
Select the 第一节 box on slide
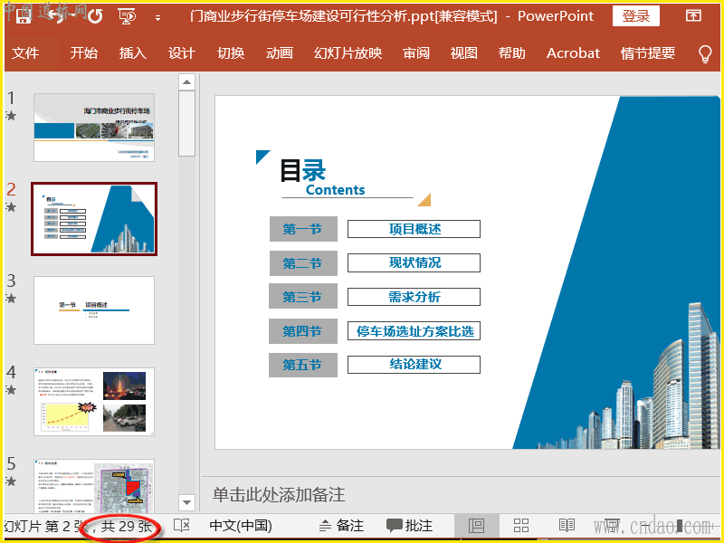[303, 229]
